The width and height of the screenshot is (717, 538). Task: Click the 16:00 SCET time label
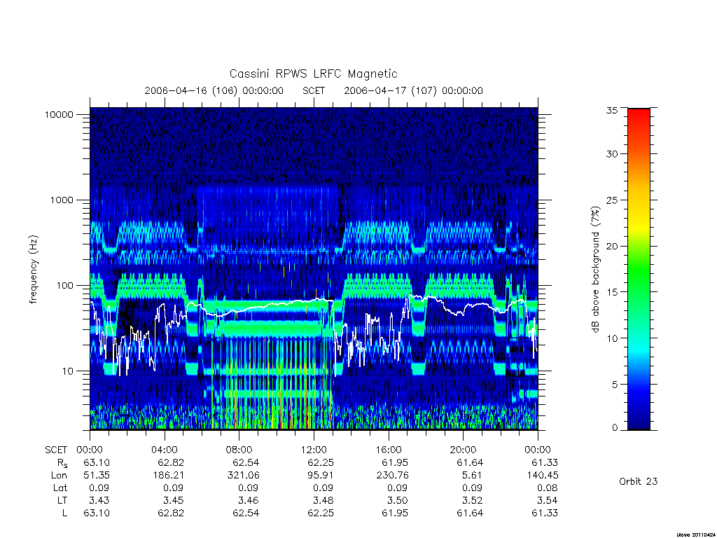click(x=389, y=450)
